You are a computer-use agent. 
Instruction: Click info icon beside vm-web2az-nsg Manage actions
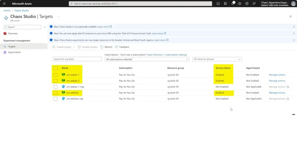[x=288, y=99]
